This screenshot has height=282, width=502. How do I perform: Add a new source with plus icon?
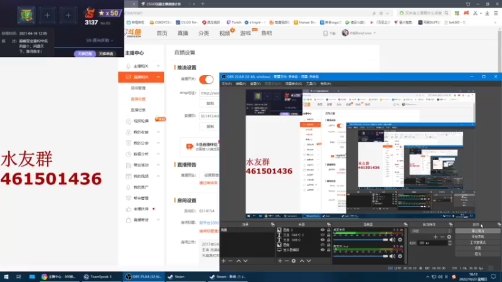280,261
